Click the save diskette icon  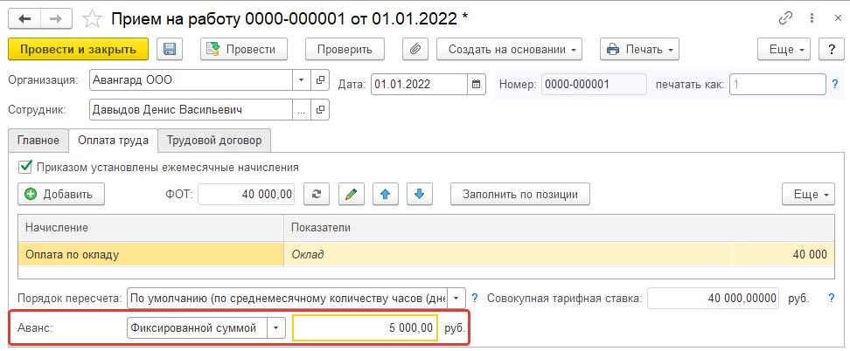coord(170,50)
